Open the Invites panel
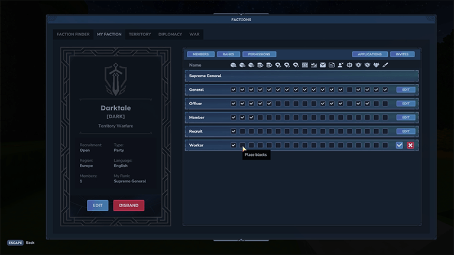This screenshot has width=454, height=255. point(402,54)
